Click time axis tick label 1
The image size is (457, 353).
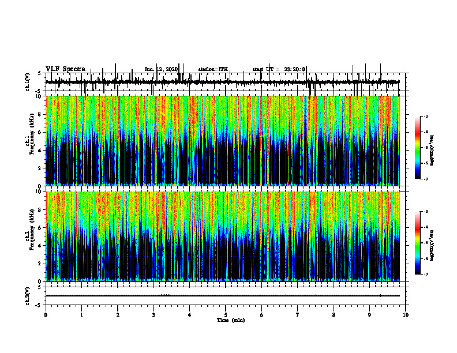[81, 315]
